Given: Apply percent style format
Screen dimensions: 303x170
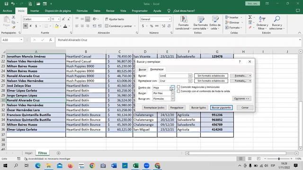Looking at the screenshot, I should (151, 26).
